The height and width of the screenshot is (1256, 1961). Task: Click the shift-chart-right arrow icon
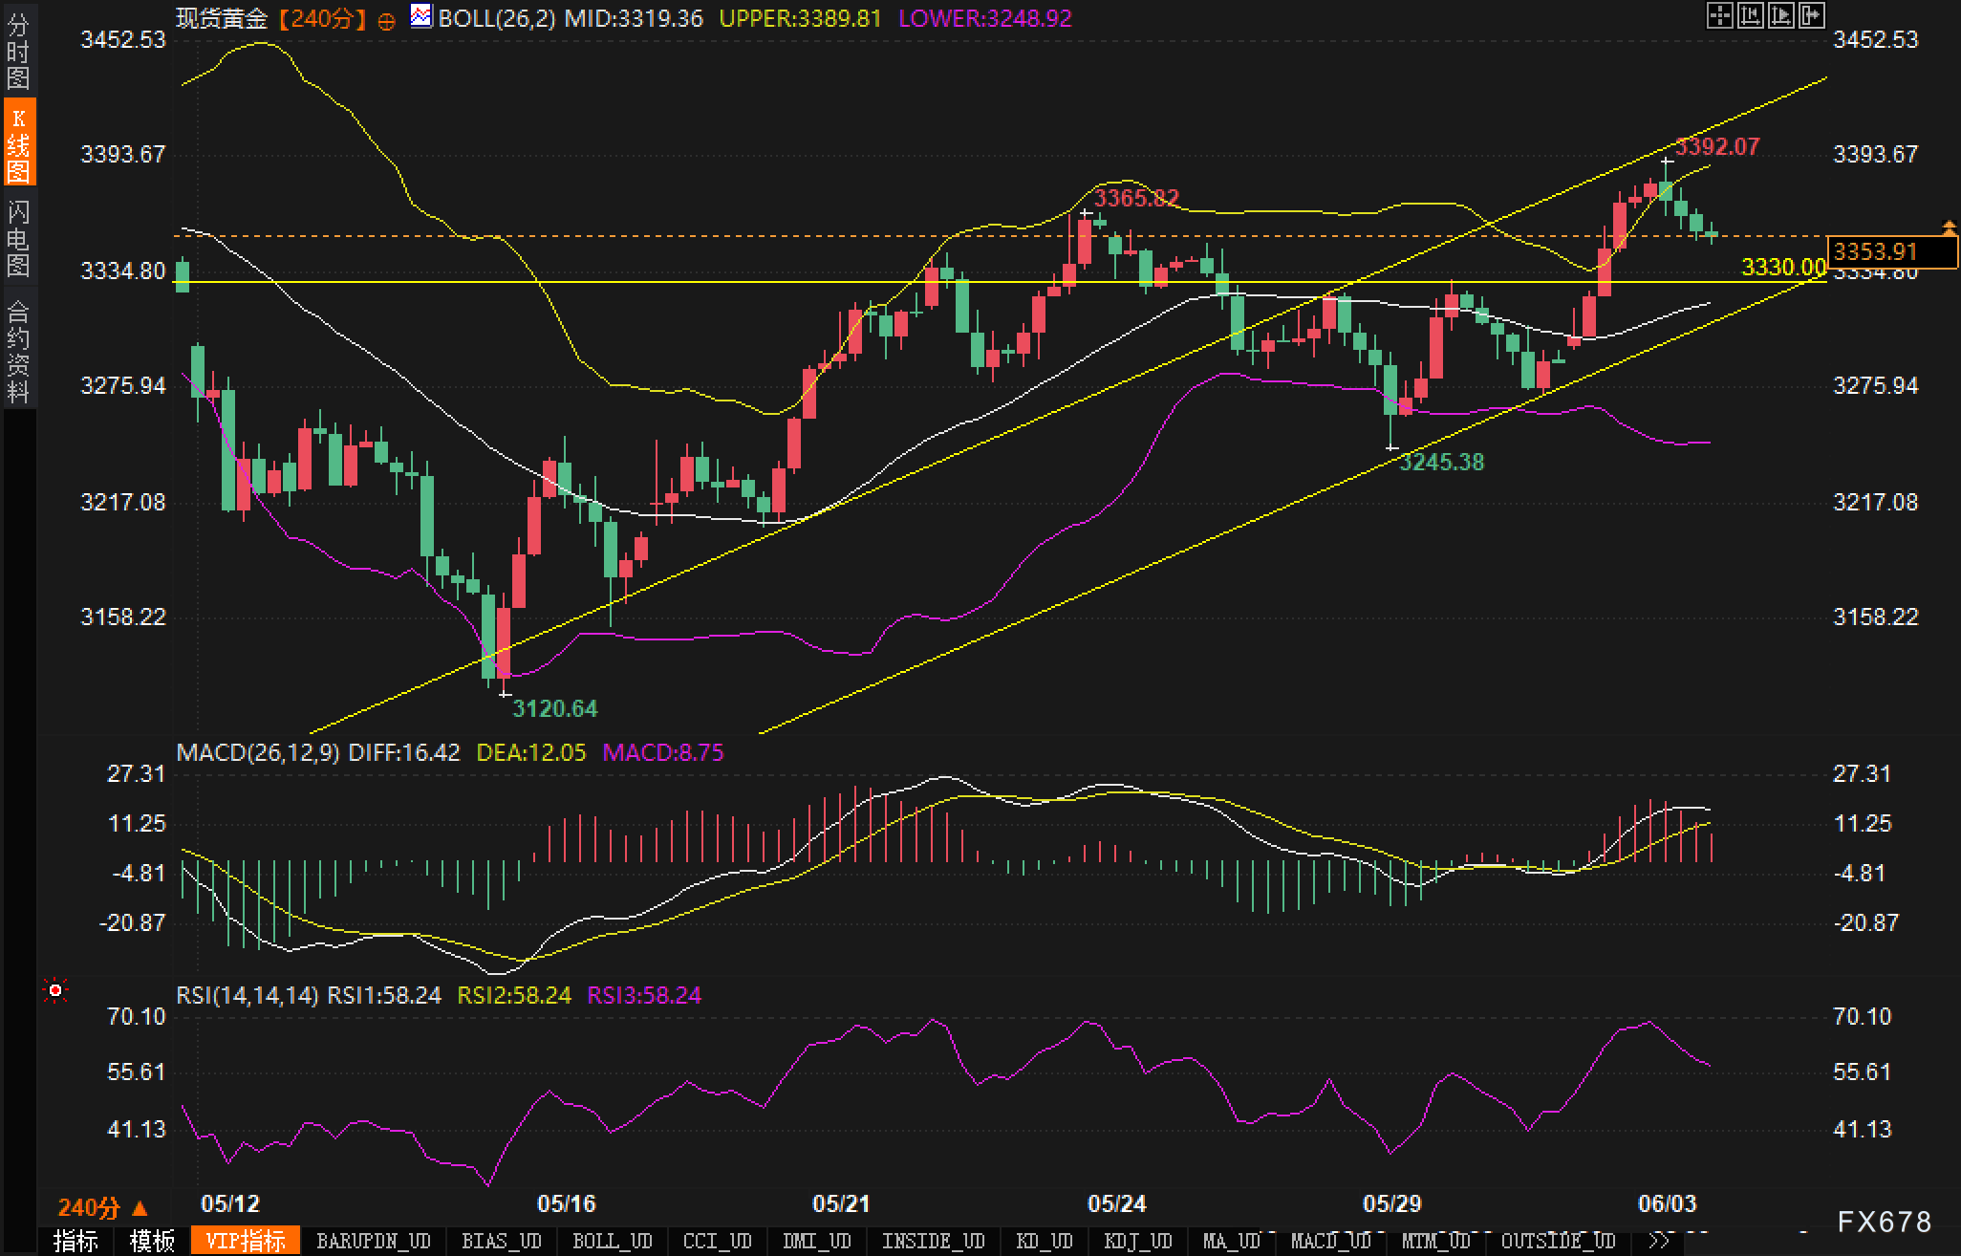tap(1812, 15)
